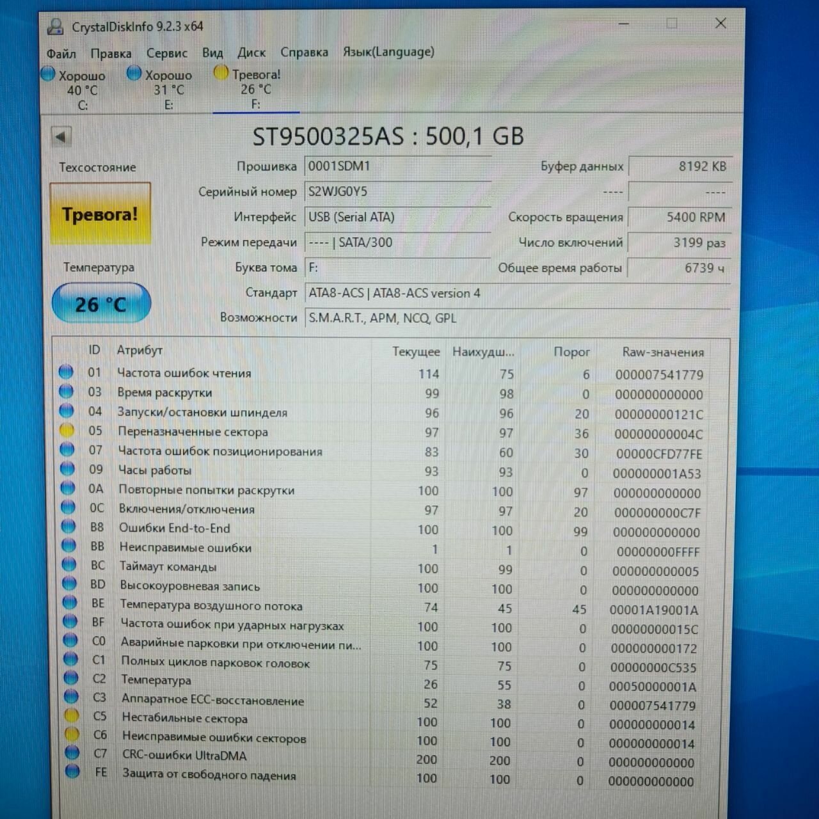This screenshot has height=819, width=819.
Task: Open the Вид menu
Action: click(x=212, y=53)
